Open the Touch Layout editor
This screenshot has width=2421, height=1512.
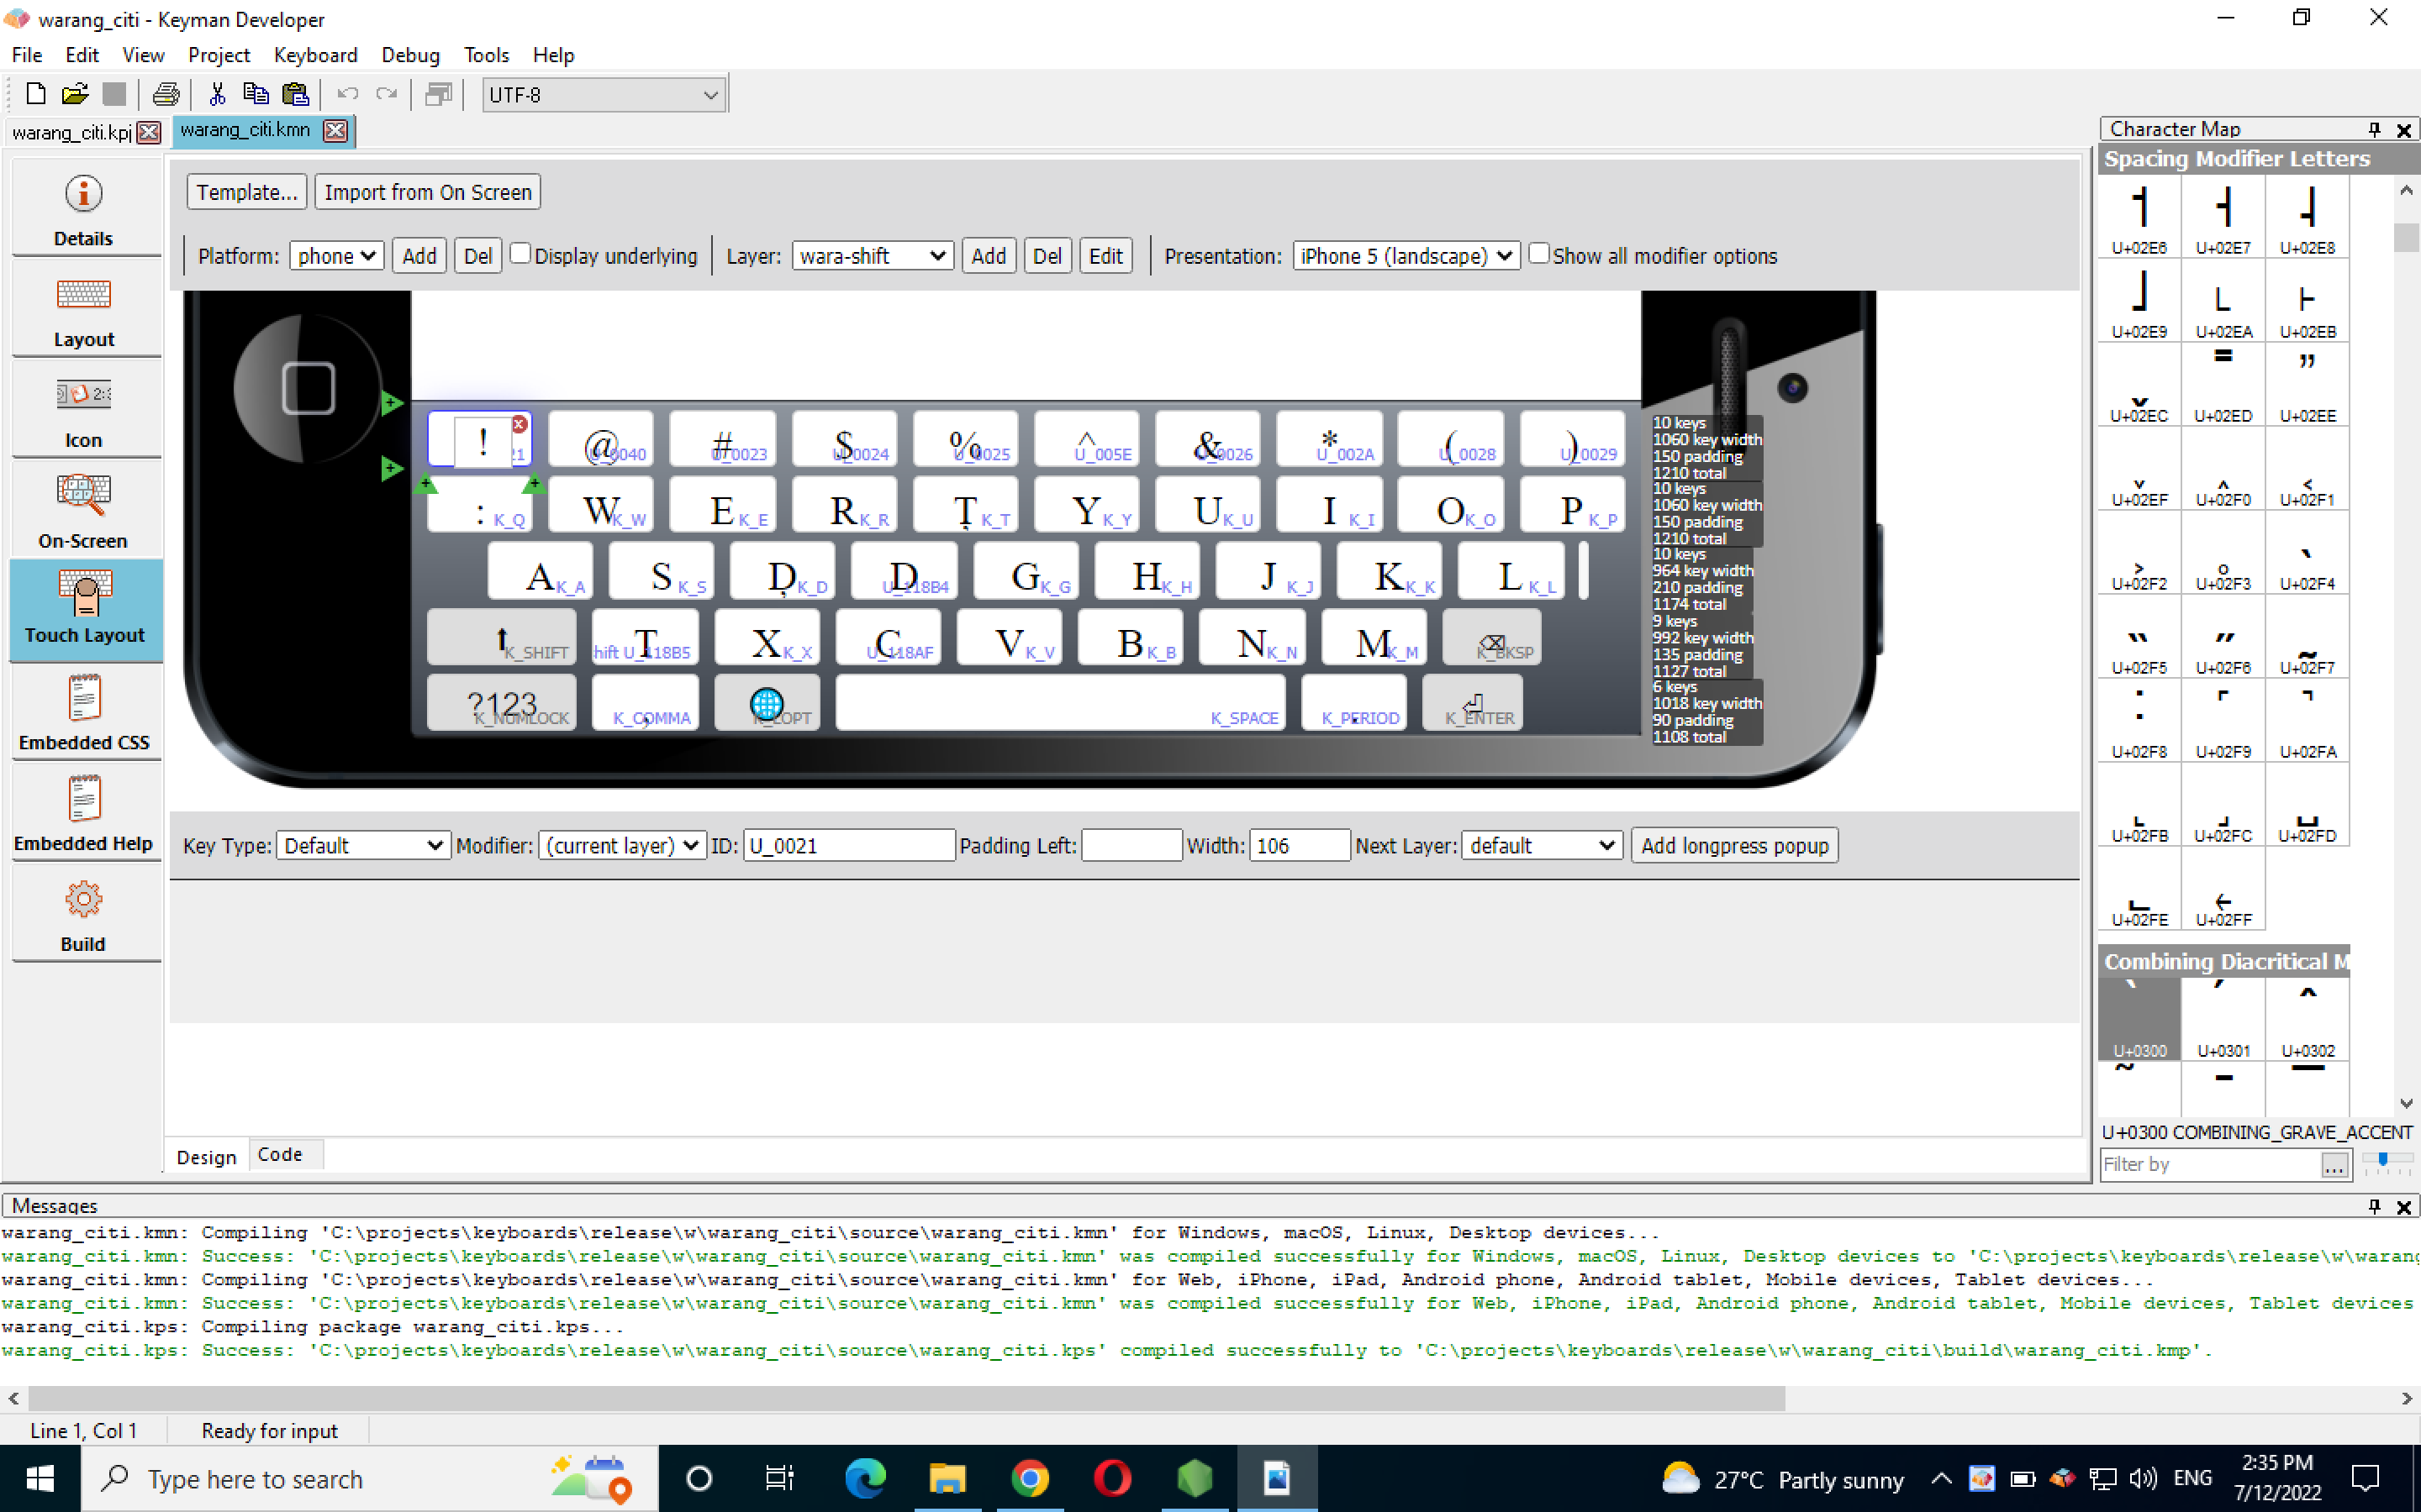click(x=85, y=610)
